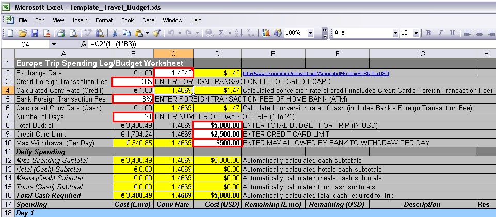Expand the AutoSum functions dropdown arrow
This screenshot has width=496, height=217.
tap(230, 33)
